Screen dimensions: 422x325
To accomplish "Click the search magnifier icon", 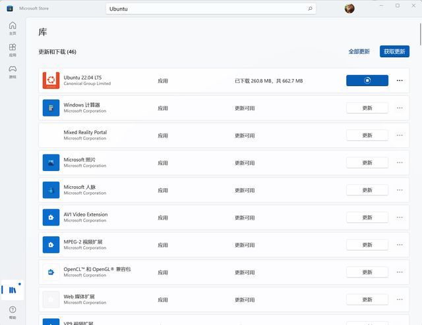I will [x=310, y=9].
